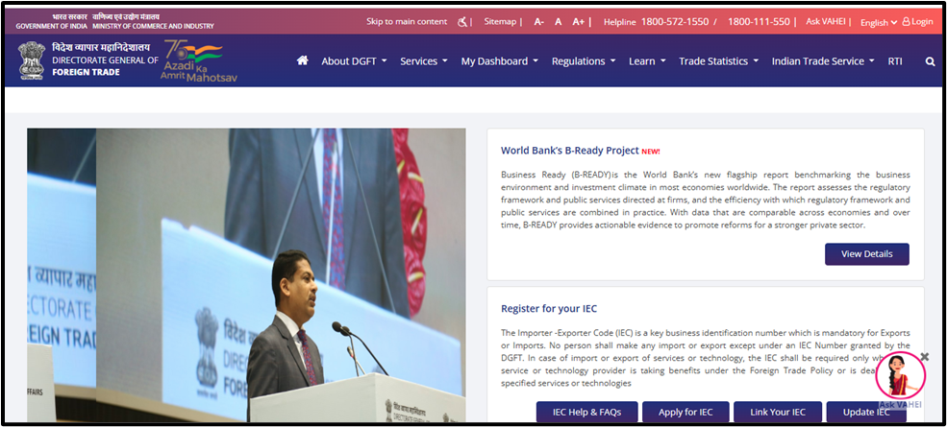Click Ask VAHEI link in top bar
This screenshot has width=947, height=427.
click(x=826, y=22)
